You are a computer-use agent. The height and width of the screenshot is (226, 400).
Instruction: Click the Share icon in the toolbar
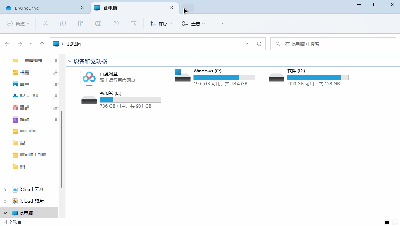coord(116,24)
